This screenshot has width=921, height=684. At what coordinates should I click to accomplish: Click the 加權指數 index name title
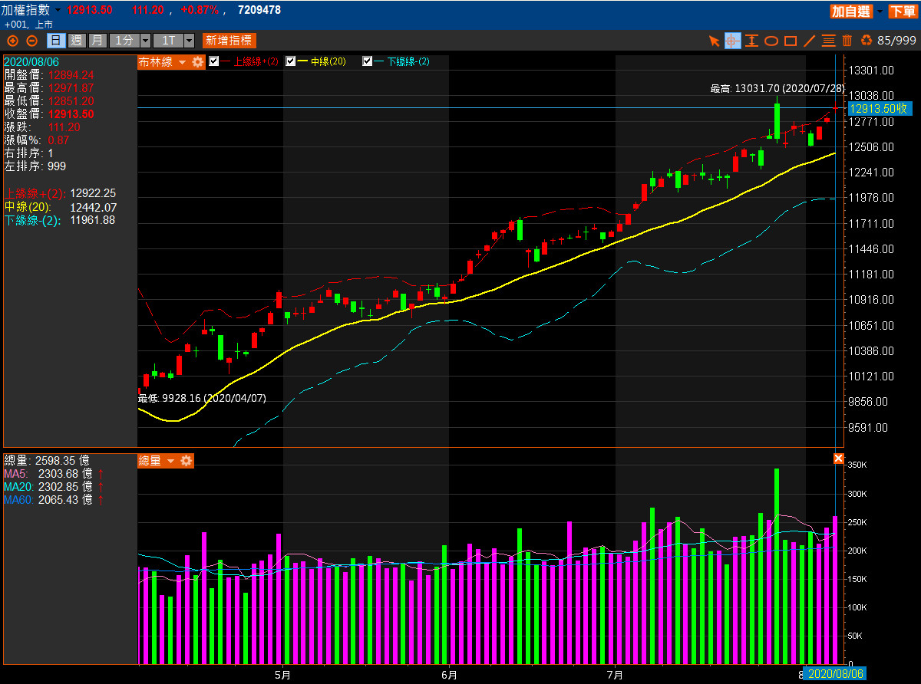click(26, 10)
